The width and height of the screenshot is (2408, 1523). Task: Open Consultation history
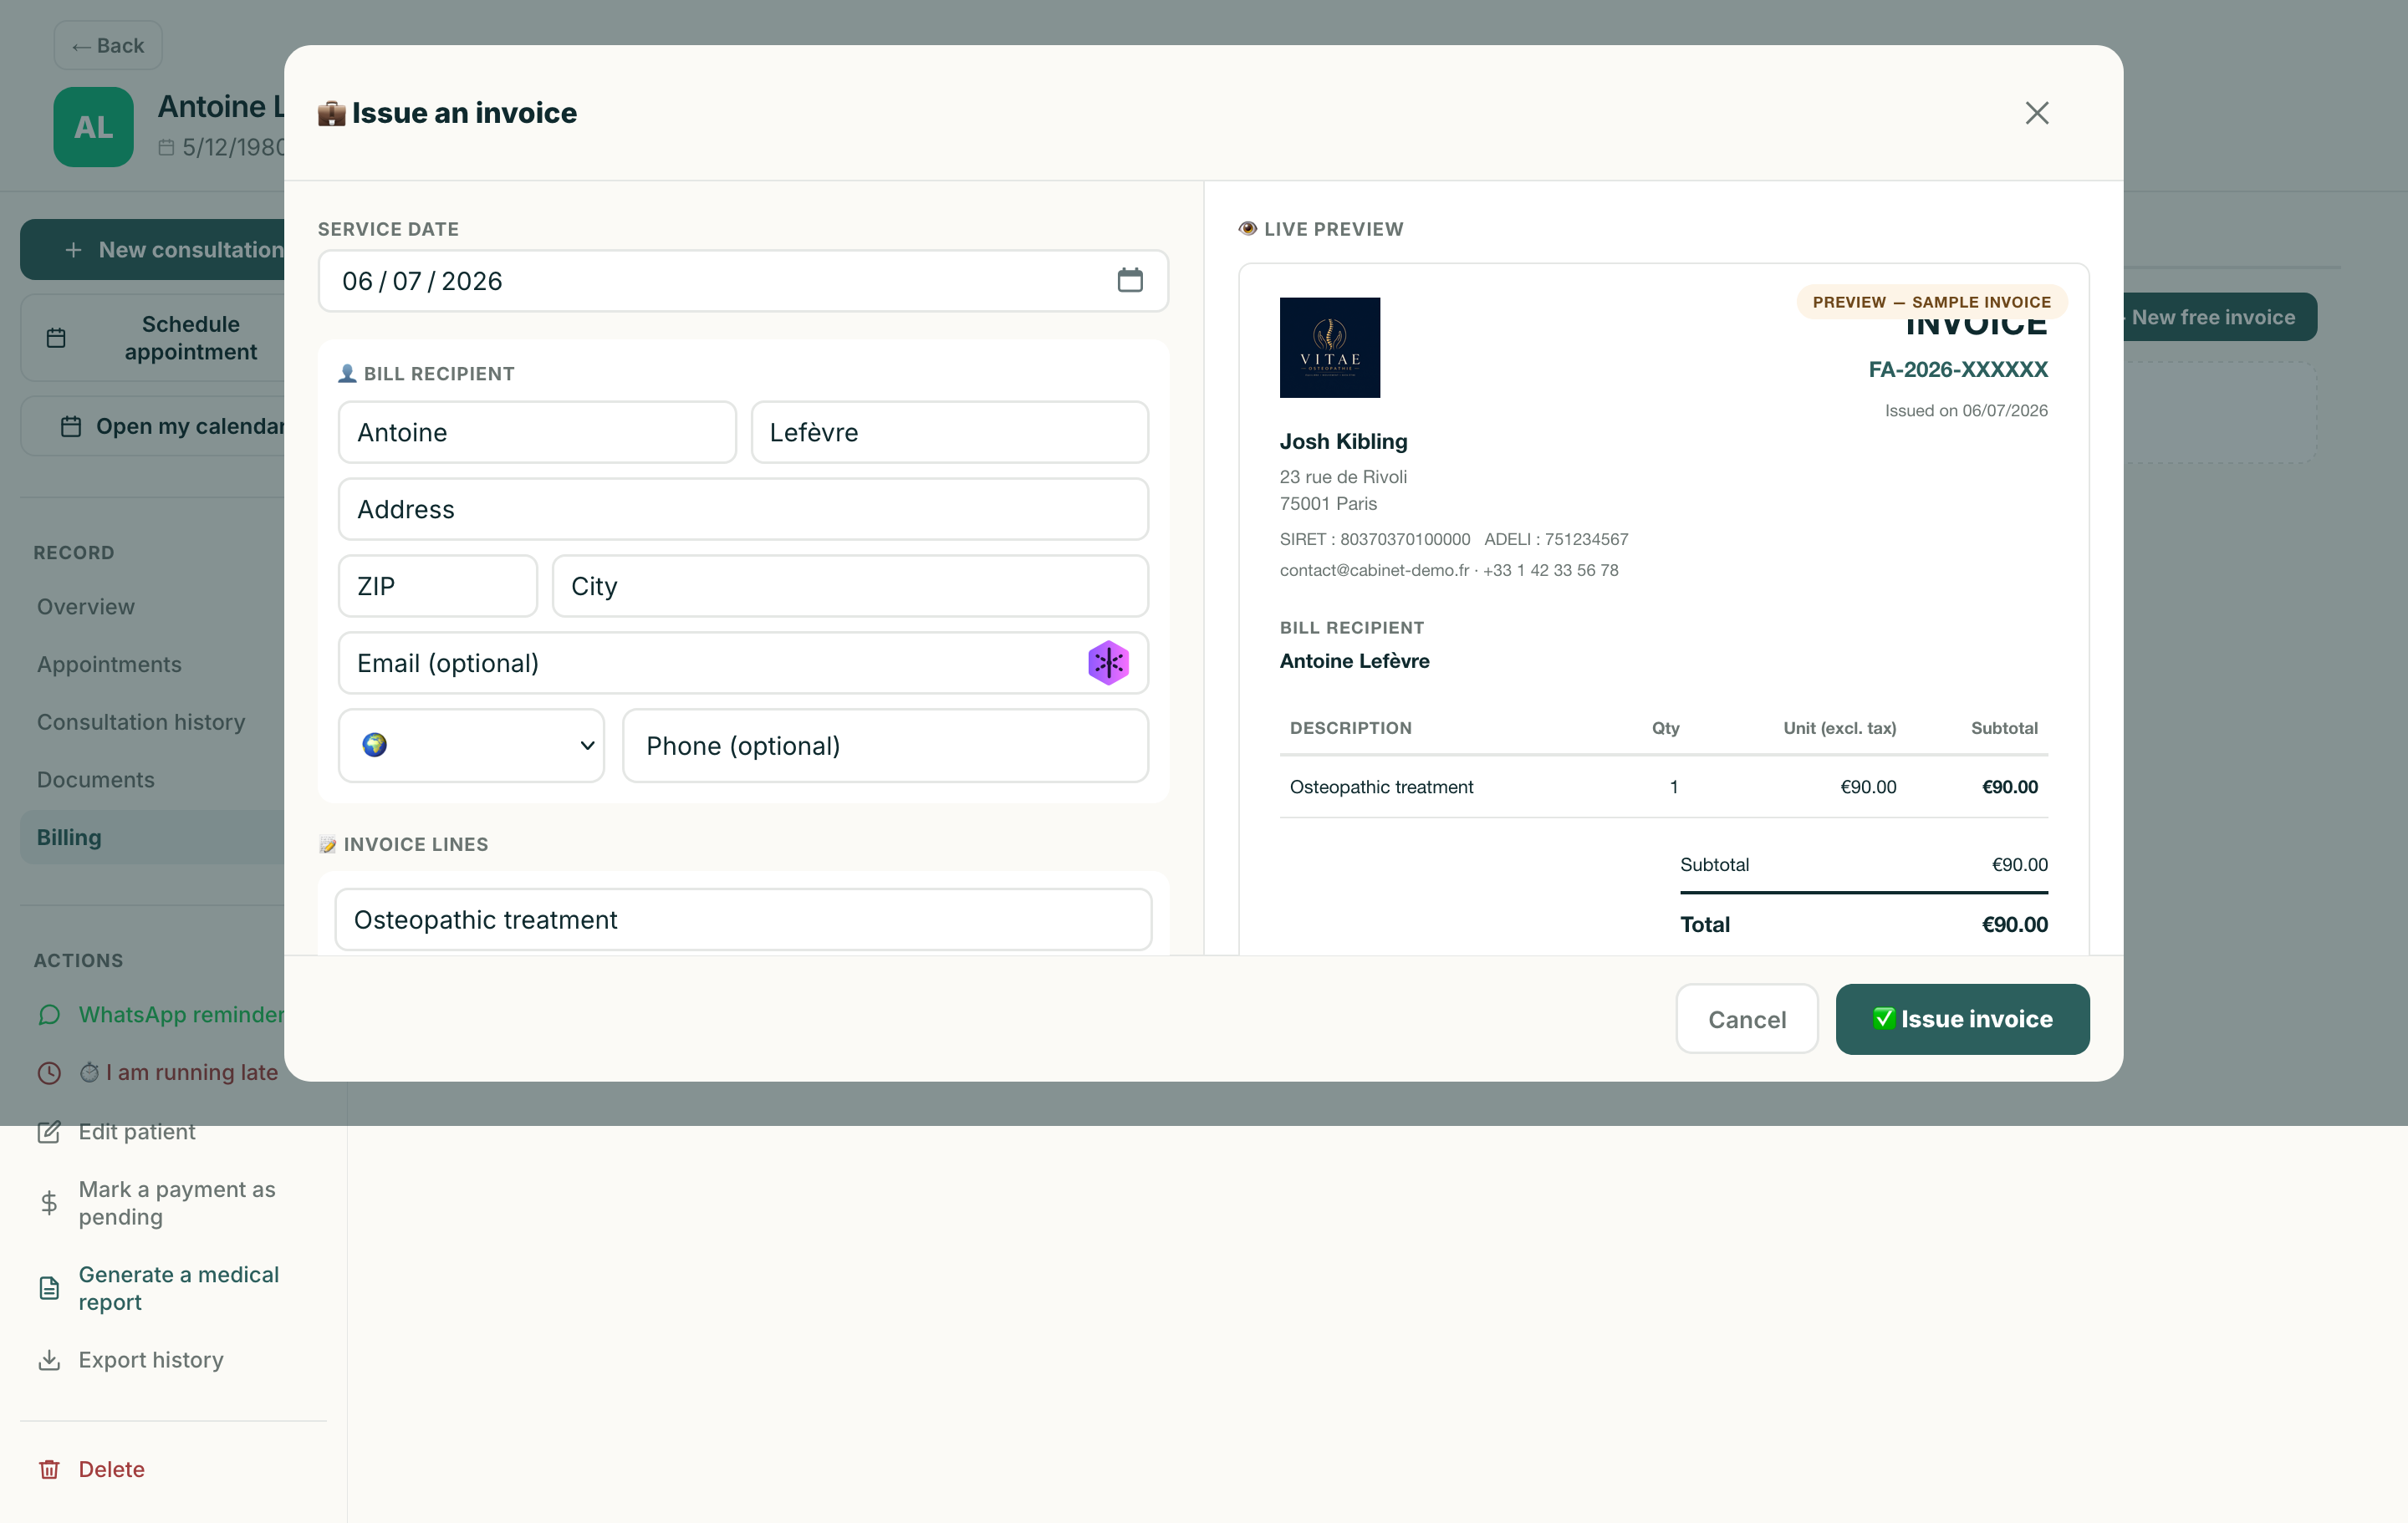click(141, 722)
